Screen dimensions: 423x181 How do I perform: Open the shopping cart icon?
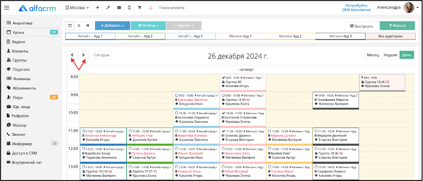click(140, 8)
